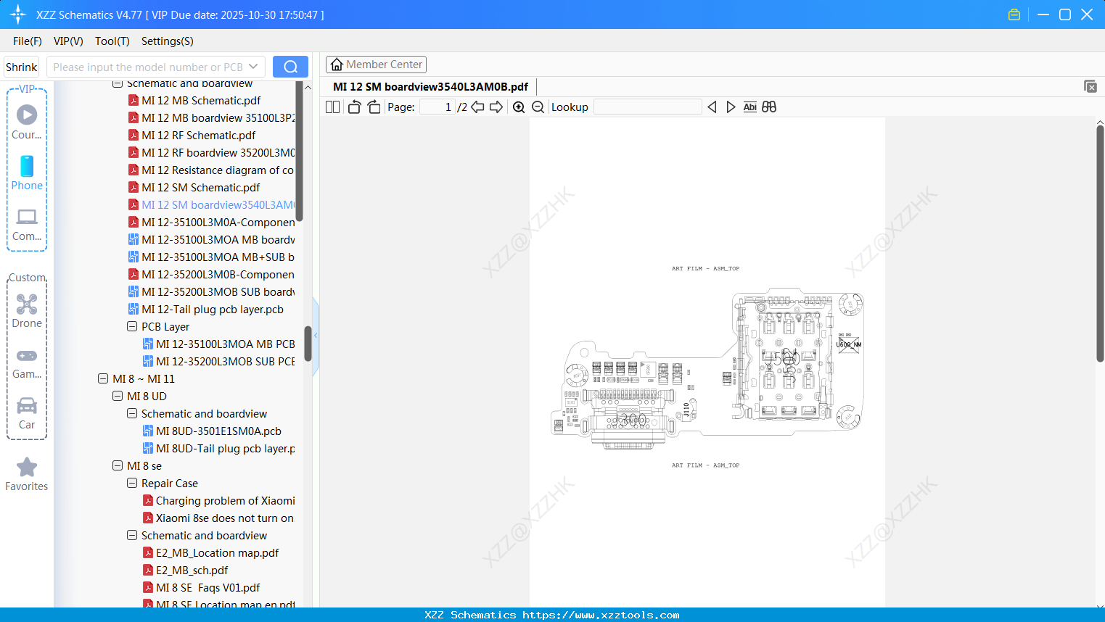Toggle the Abi whole-word search option
The width and height of the screenshot is (1105, 622).
(x=749, y=107)
